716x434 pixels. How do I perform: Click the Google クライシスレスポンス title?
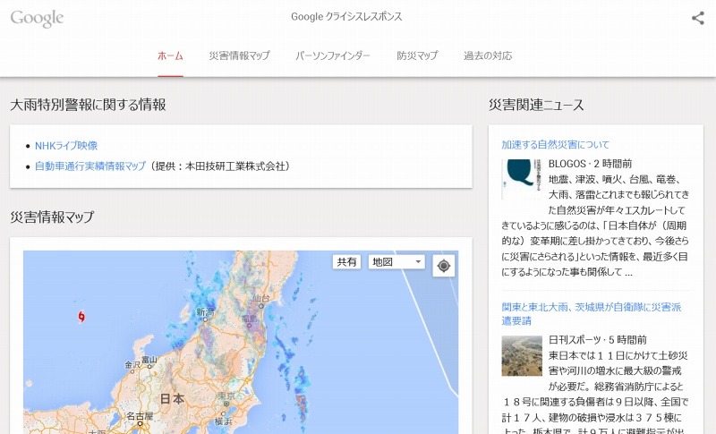[346, 17]
